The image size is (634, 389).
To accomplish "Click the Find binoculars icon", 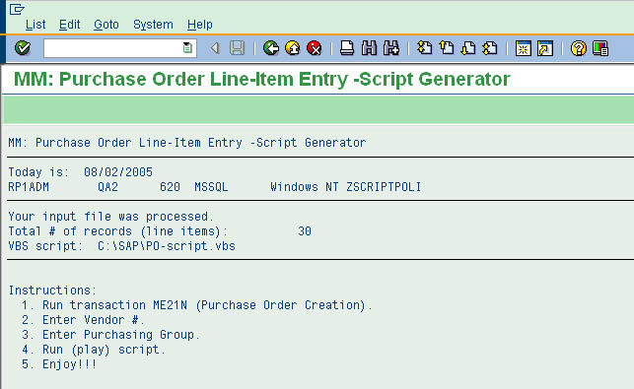I will pyautogui.click(x=369, y=48).
